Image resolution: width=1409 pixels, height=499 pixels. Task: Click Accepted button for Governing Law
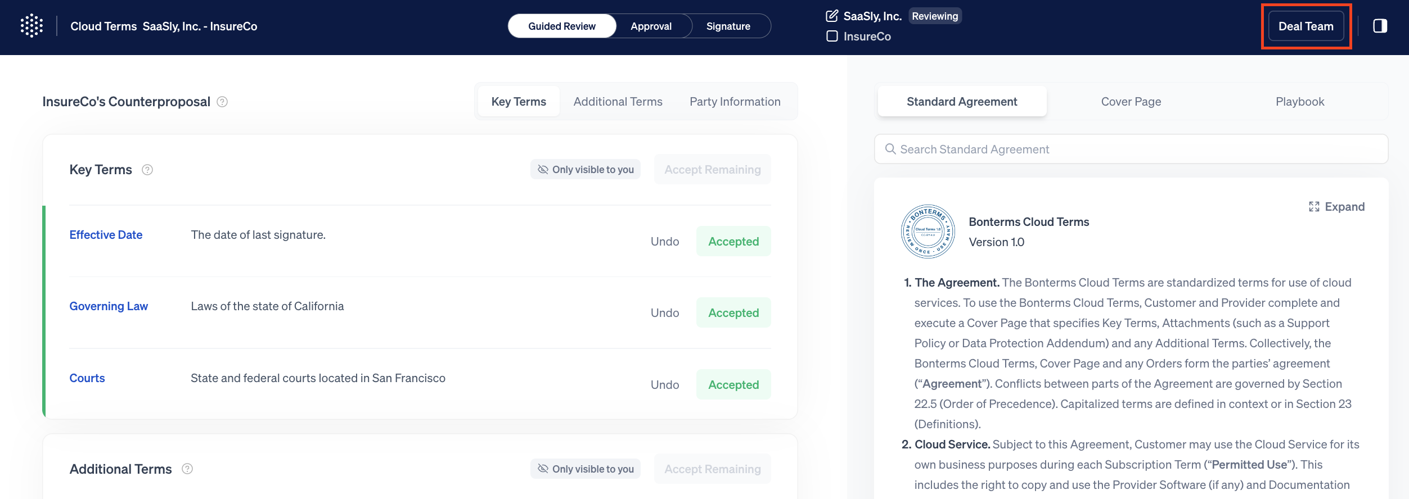pyautogui.click(x=733, y=312)
